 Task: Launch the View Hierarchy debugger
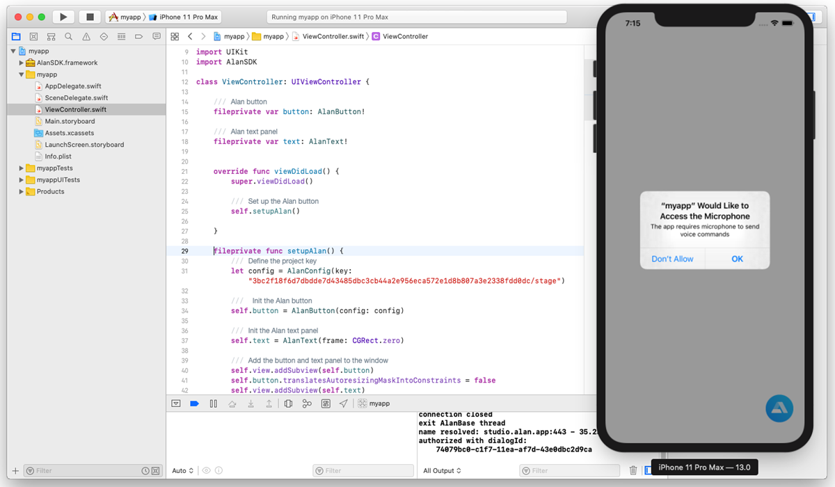tap(288, 404)
